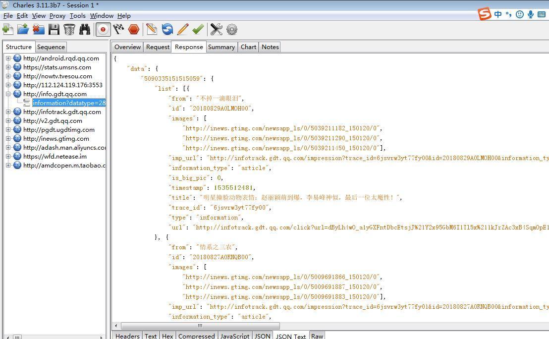Click the New Session icon
549x339 pixels.
point(8,29)
